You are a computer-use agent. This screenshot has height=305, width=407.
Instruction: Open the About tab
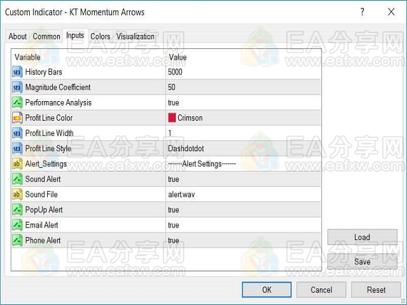[x=18, y=36]
